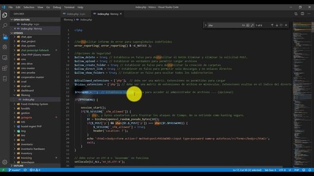This screenshot has height=176, width=314.
Task: Open the Extensions view
Action: click(x=4, y=68)
